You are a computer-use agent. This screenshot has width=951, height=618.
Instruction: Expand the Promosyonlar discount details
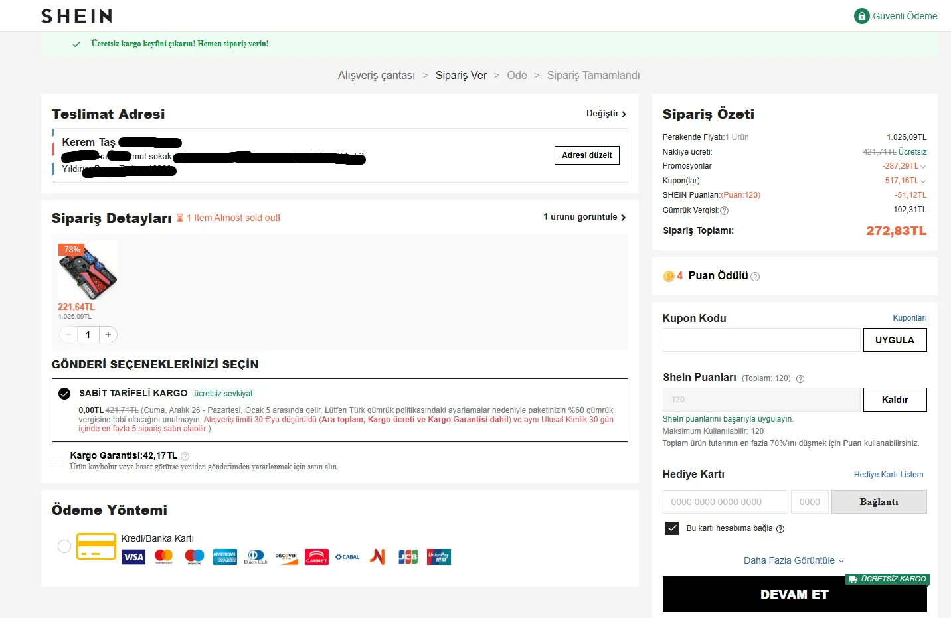click(x=923, y=166)
